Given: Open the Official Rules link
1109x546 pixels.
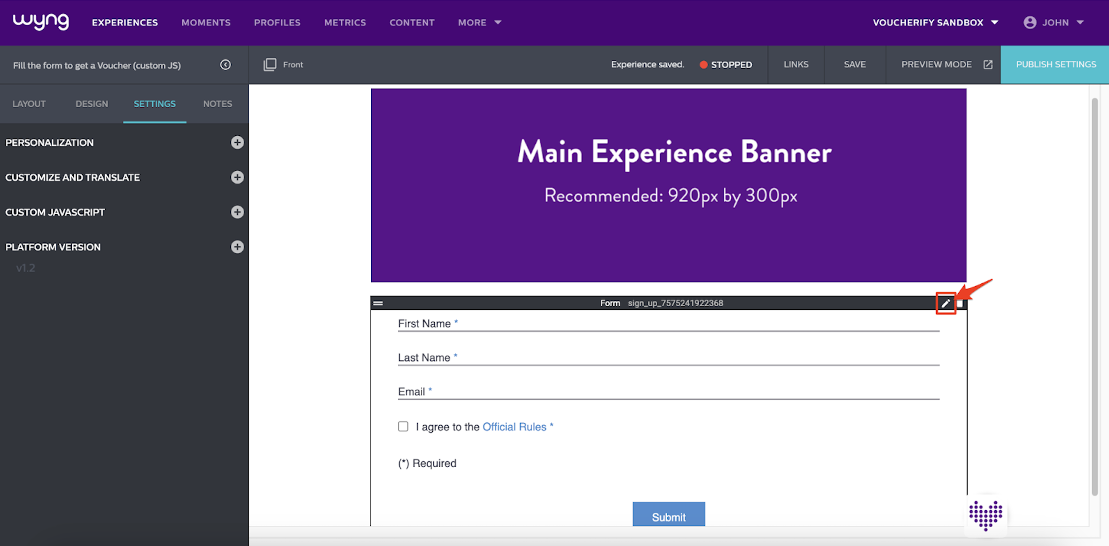Looking at the screenshot, I should pos(514,427).
